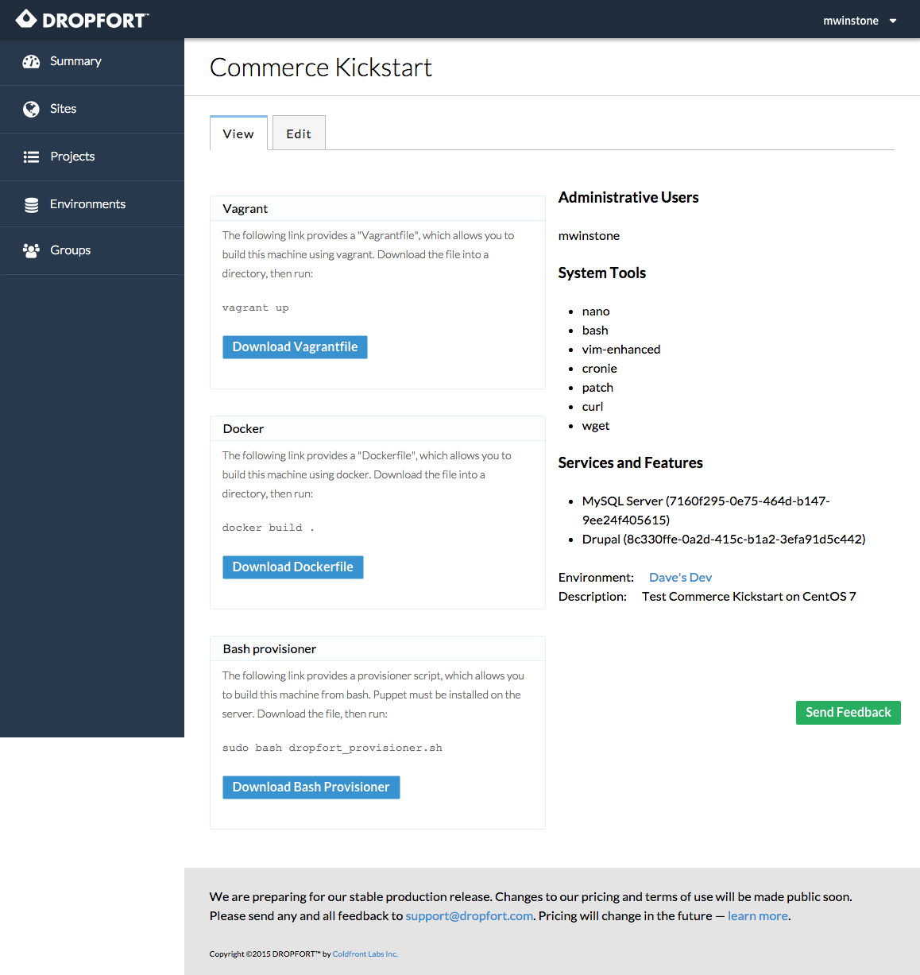Click 'vim-enhanced' in the System Tools list
Image resolution: width=920 pixels, height=975 pixels.
pos(621,350)
